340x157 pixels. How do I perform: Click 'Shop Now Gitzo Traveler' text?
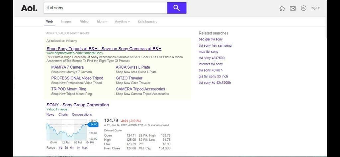click(x=133, y=83)
